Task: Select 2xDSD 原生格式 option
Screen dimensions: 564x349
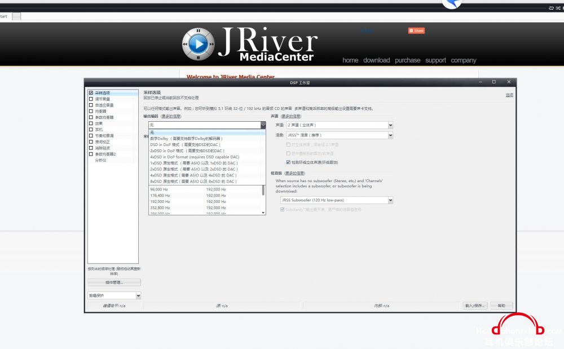Action: pyautogui.click(x=207, y=169)
